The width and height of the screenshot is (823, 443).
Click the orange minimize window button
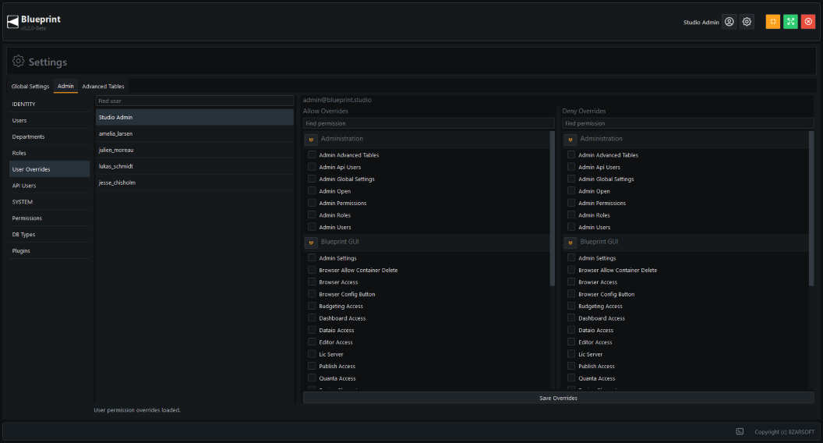click(772, 22)
